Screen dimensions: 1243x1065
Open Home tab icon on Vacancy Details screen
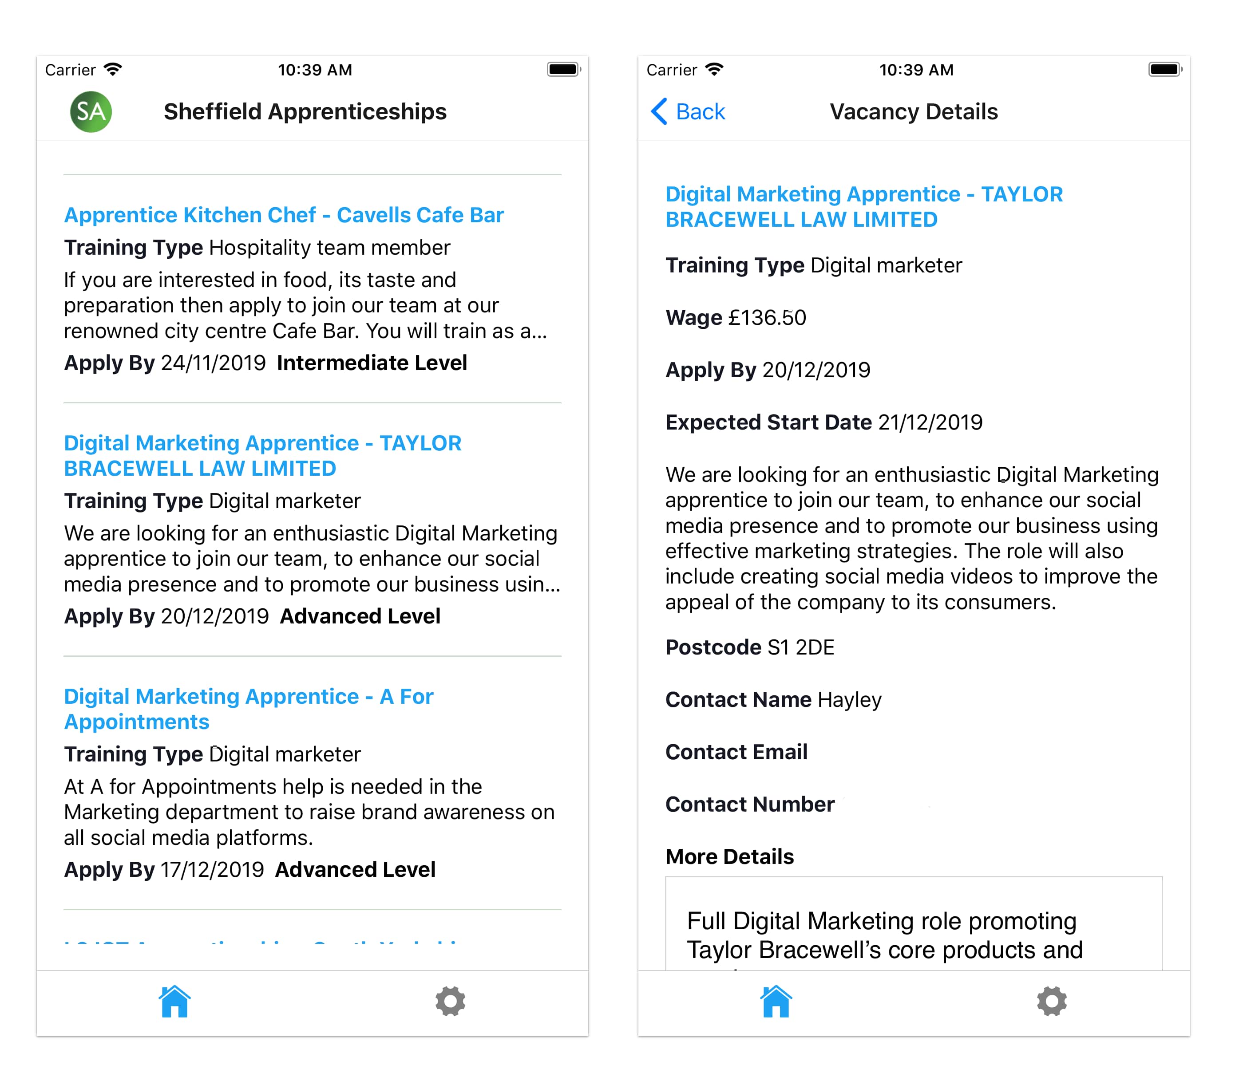coord(776,1001)
